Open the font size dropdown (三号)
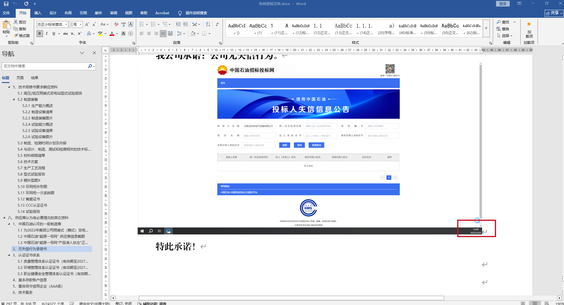The width and height of the screenshot is (564, 305). pos(80,25)
